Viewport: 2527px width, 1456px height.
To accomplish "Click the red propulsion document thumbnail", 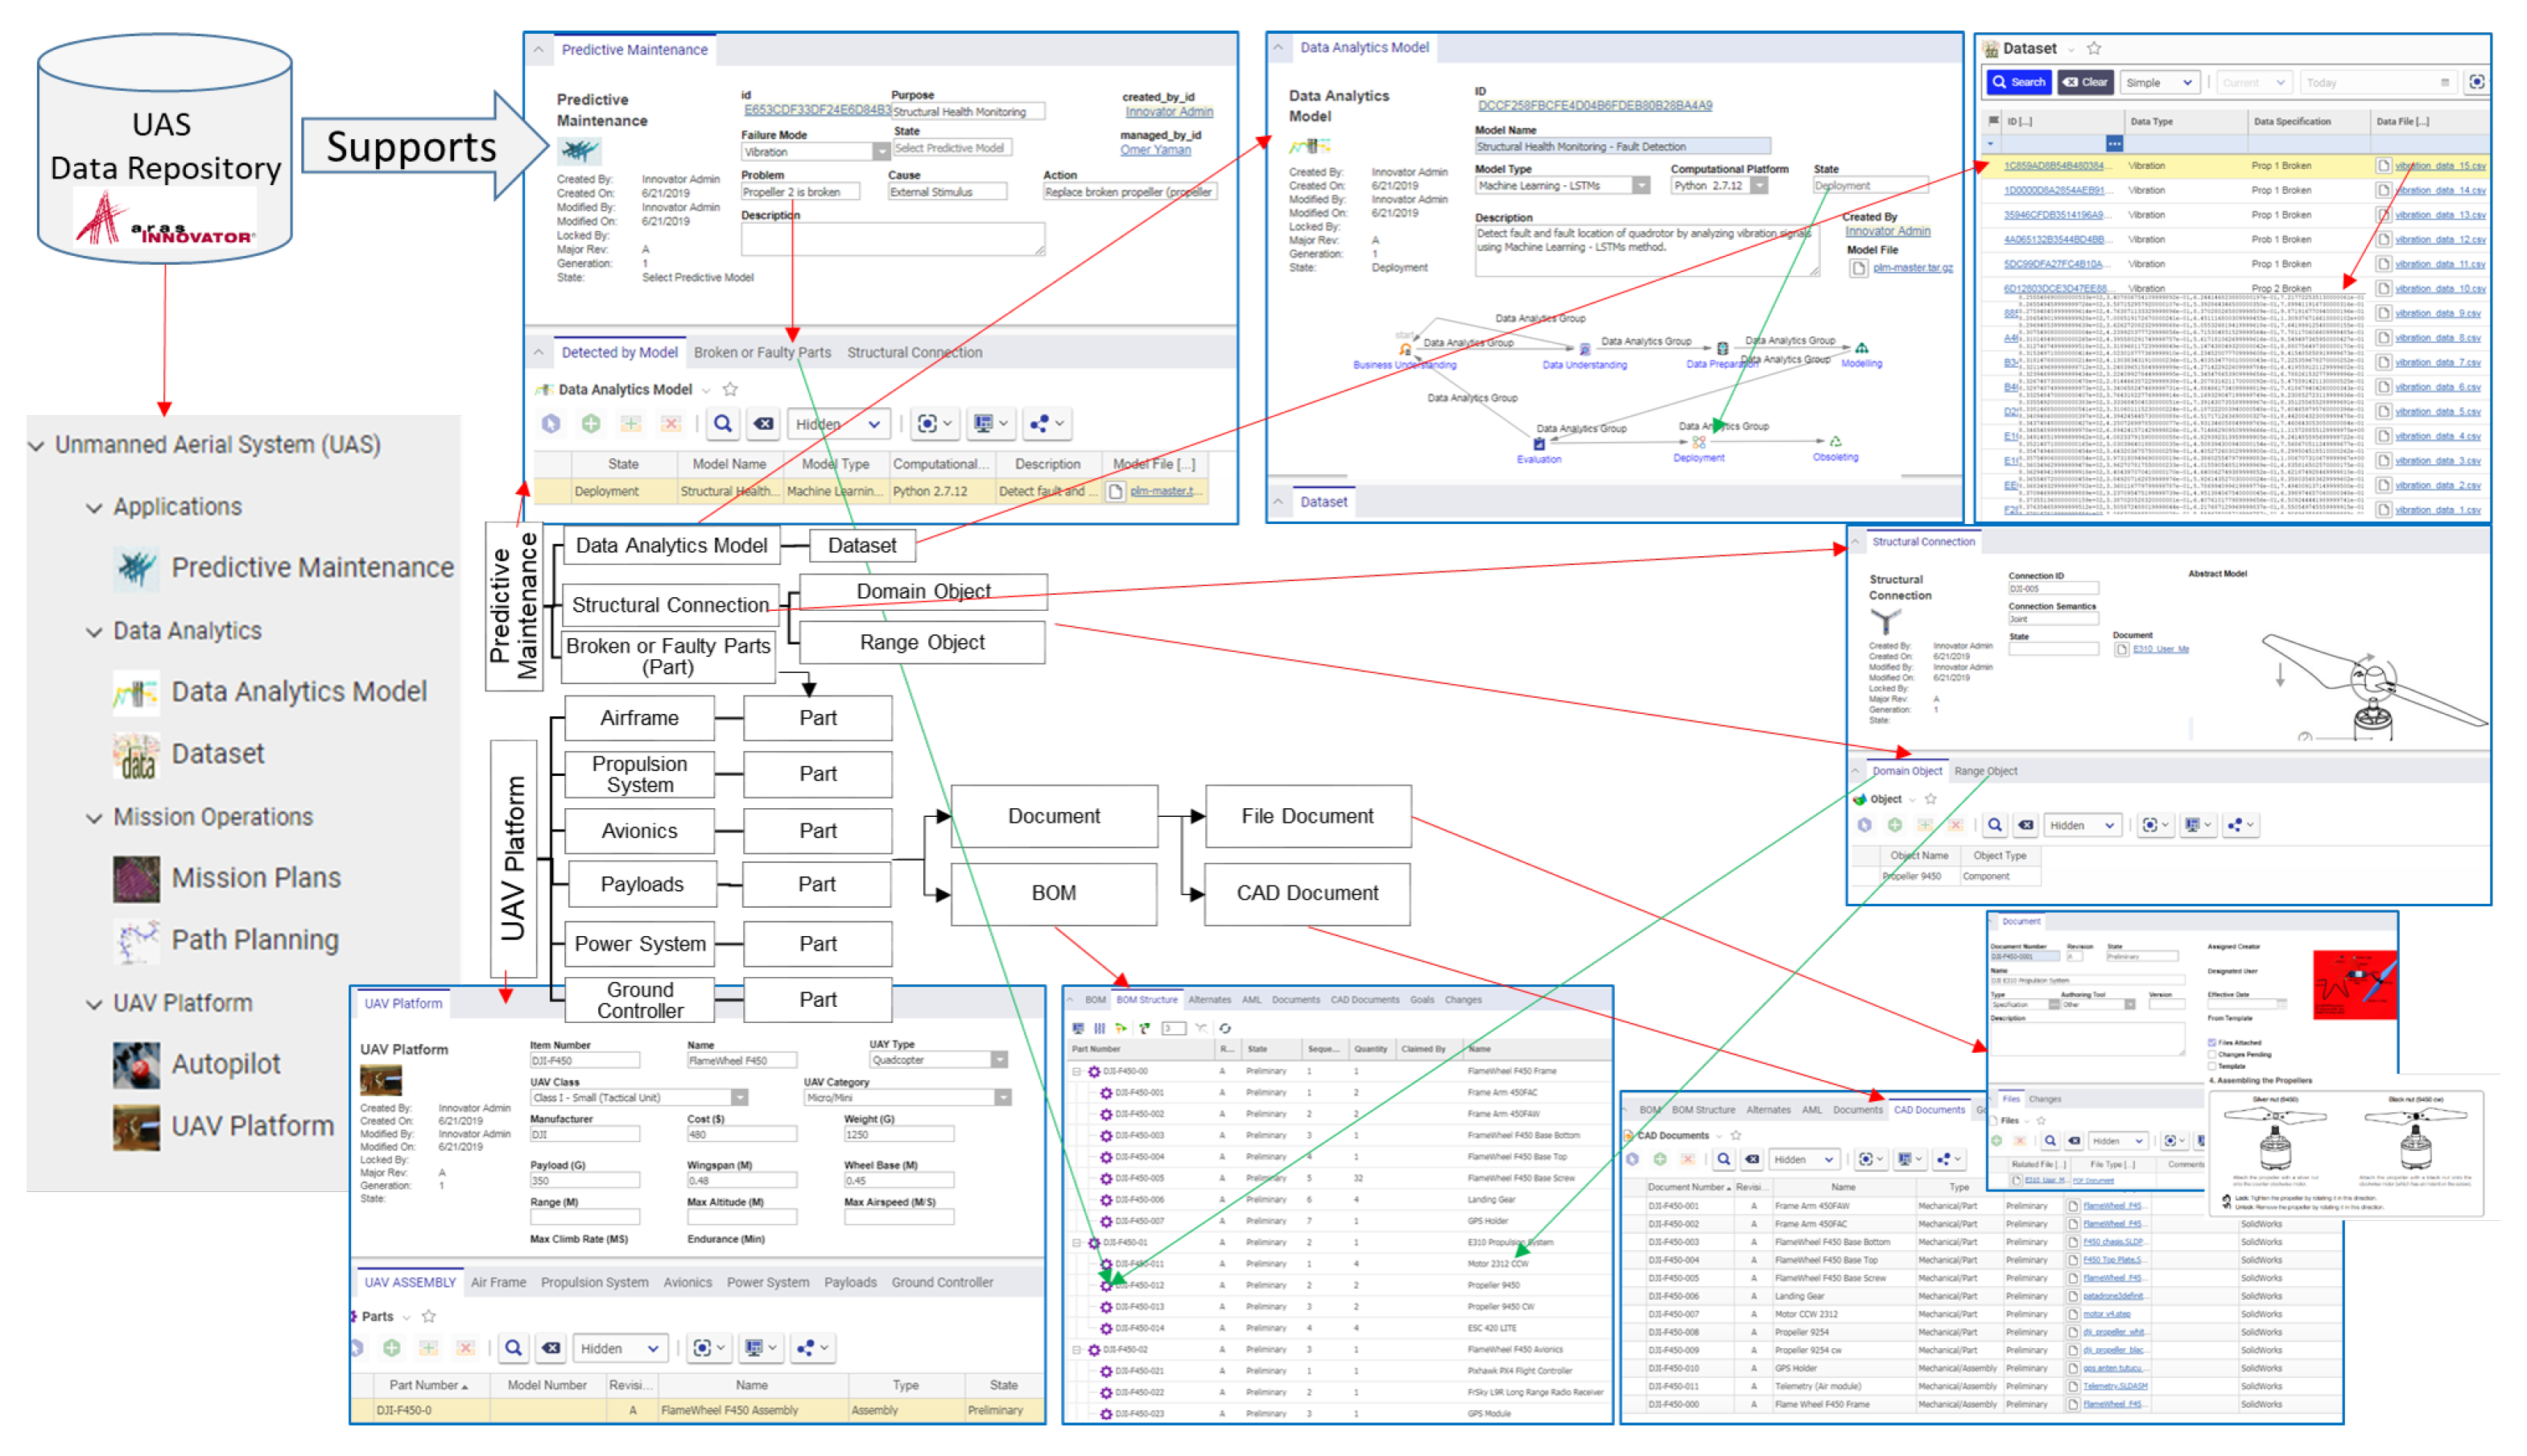I will (2354, 984).
